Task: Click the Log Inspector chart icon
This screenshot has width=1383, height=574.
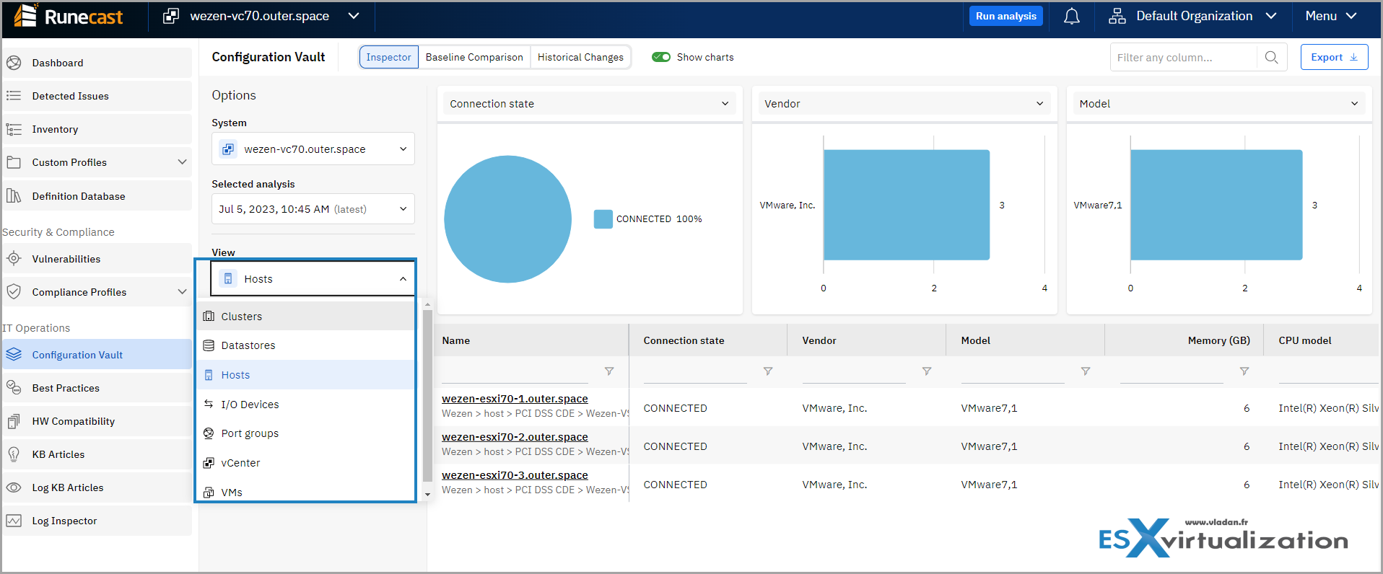Action: click(x=14, y=521)
